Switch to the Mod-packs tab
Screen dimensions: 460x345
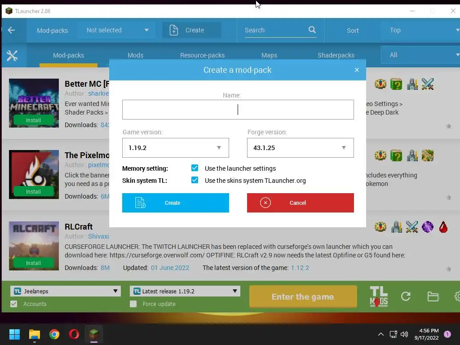click(x=68, y=55)
